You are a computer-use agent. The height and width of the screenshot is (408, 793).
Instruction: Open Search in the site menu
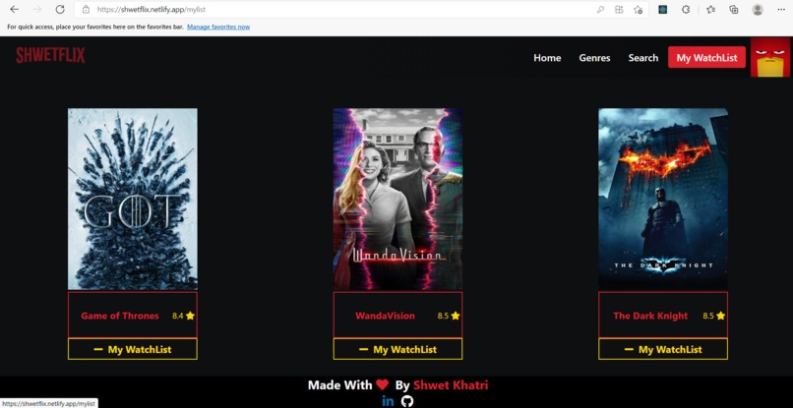click(x=643, y=58)
